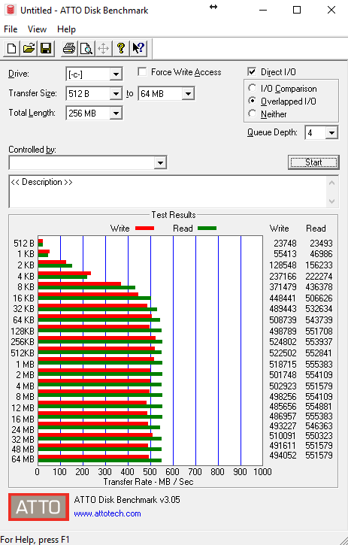
Task: Print results using the printer icon
Action: [69, 48]
